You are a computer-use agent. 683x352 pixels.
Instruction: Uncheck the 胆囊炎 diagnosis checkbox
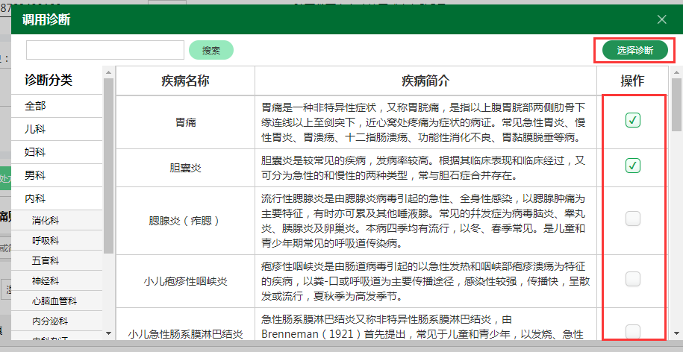pos(633,165)
